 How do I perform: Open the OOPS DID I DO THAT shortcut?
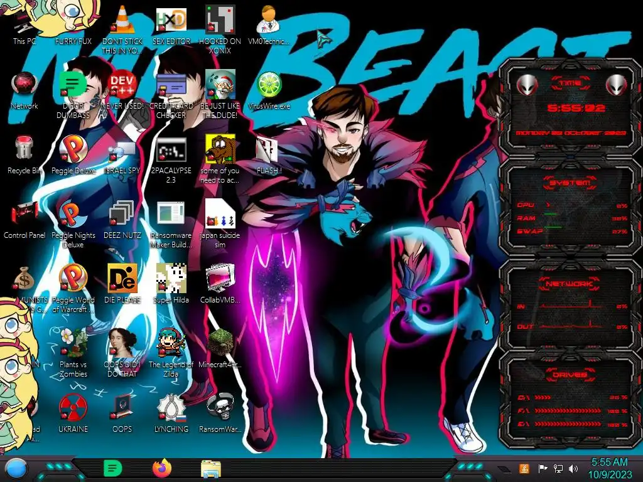click(x=122, y=353)
